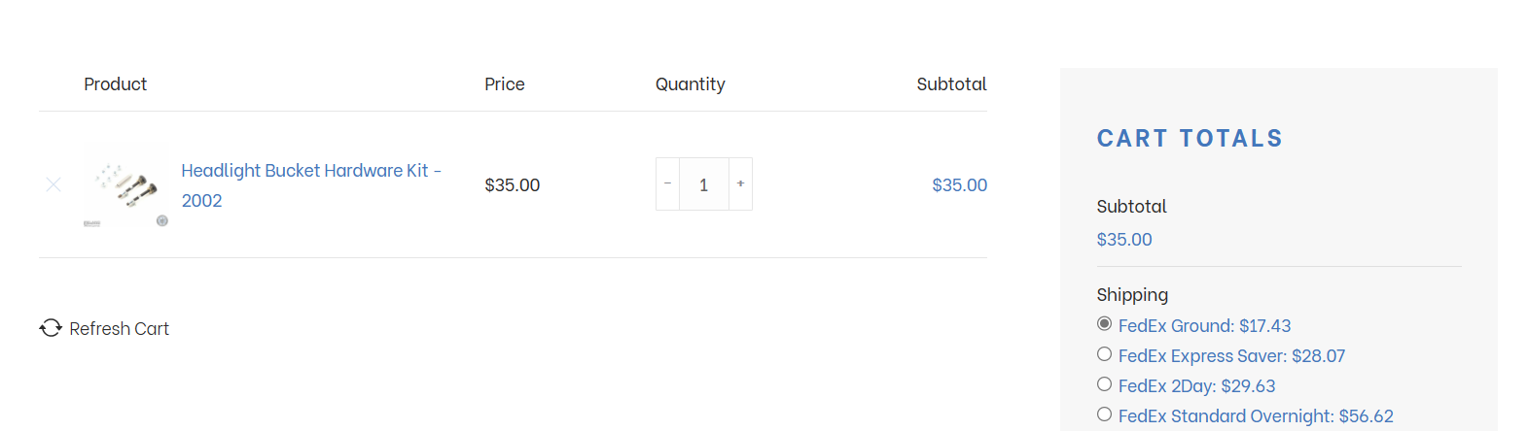Image resolution: width=1528 pixels, height=431 pixels.
Task: Click the cart totals $35.00 subtotal amount
Action: [x=1123, y=240]
